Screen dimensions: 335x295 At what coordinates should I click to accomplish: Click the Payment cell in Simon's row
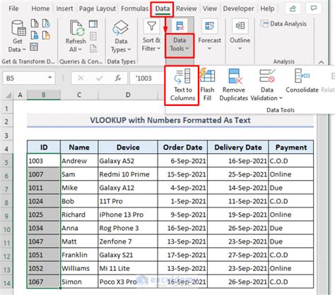click(x=291, y=282)
